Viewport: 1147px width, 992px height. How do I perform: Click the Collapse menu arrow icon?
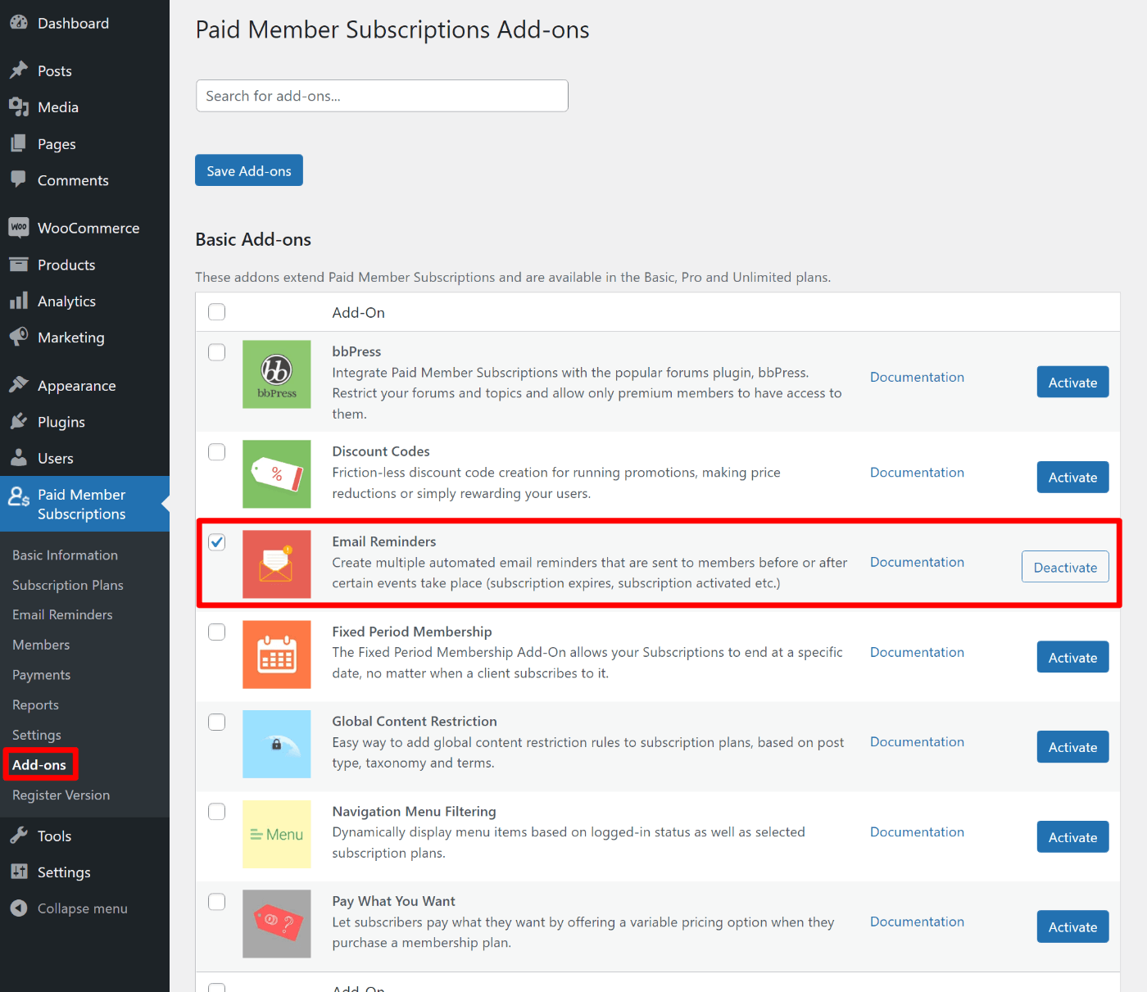click(19, 908)
